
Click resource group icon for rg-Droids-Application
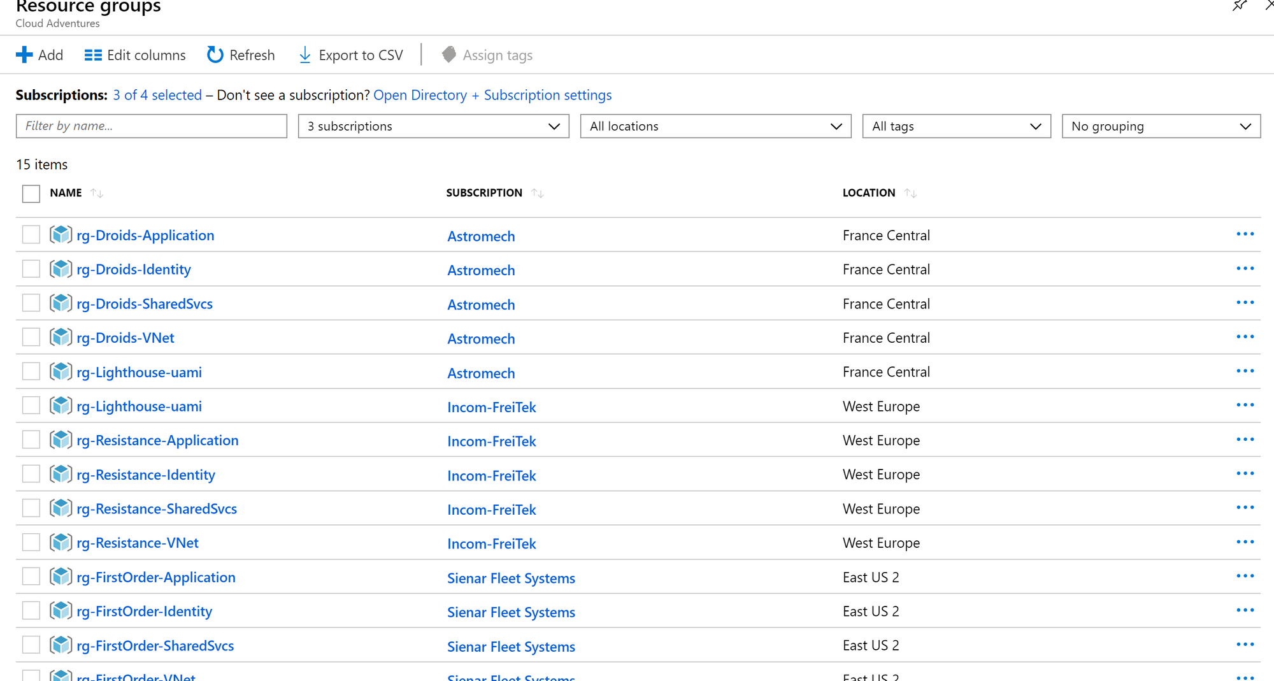coord(61,235)
